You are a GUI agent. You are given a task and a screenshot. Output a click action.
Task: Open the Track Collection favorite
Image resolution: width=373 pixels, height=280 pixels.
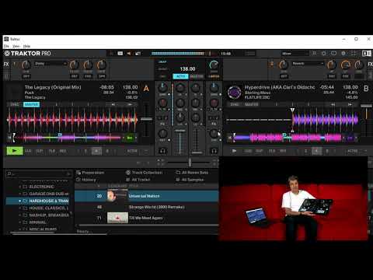click(144, 173)
